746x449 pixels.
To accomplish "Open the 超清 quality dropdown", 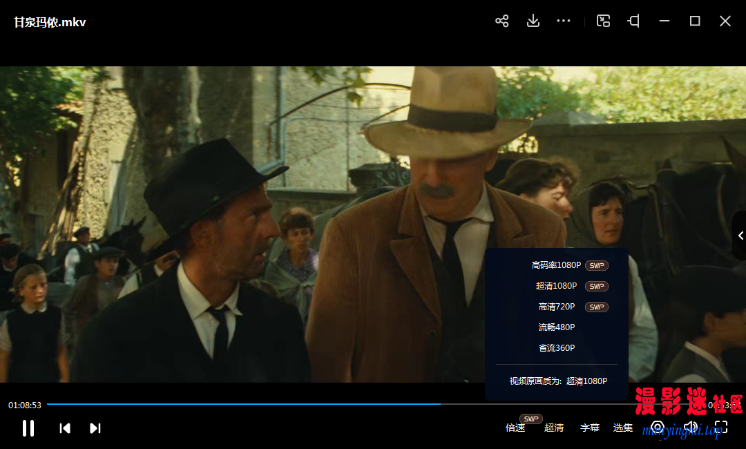I will coord(554,428).
